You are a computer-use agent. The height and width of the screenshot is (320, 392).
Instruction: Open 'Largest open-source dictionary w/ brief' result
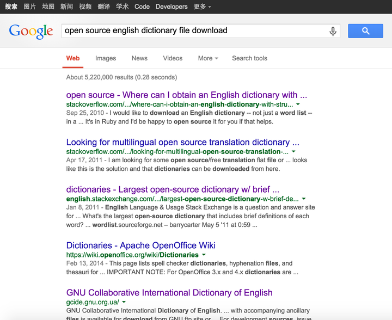pyautogui.click(x=173, y=189)
